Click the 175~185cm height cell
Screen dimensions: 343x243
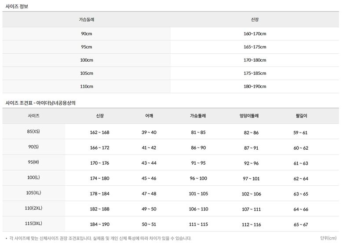coord(255,73)
